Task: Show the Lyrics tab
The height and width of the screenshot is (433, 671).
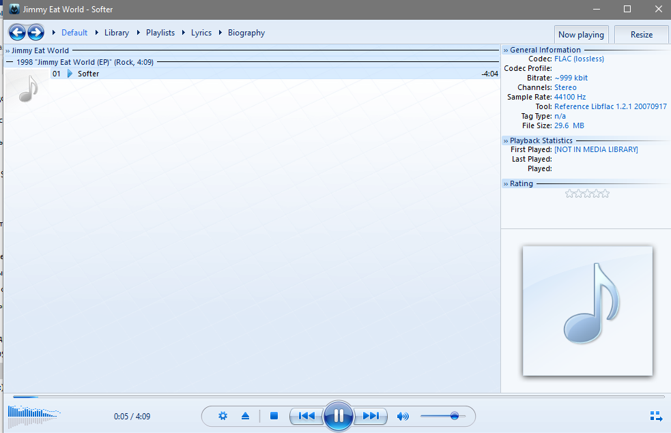Action: click(x=201, y=33)
